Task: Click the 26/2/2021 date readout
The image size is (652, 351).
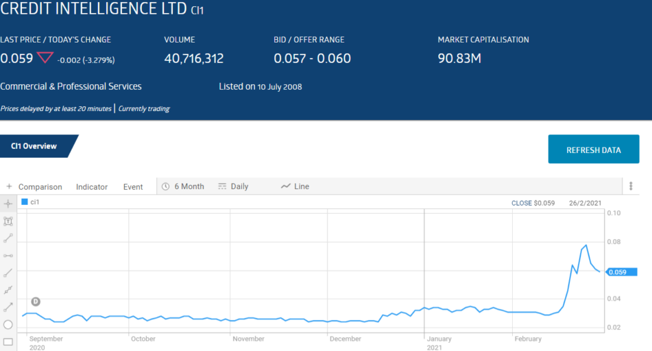Action: [585, 203]
